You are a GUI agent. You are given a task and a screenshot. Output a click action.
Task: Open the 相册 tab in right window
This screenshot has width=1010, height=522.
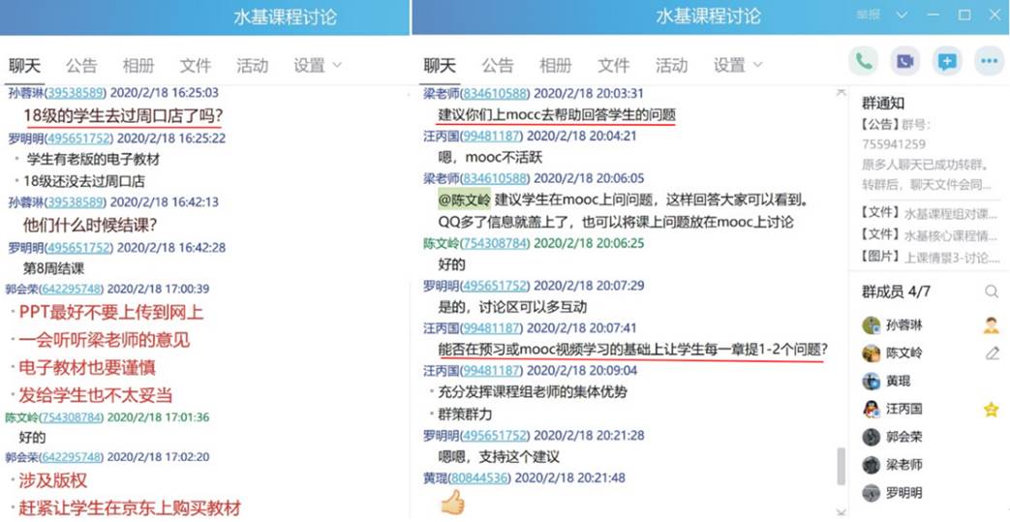click(555, 66)
